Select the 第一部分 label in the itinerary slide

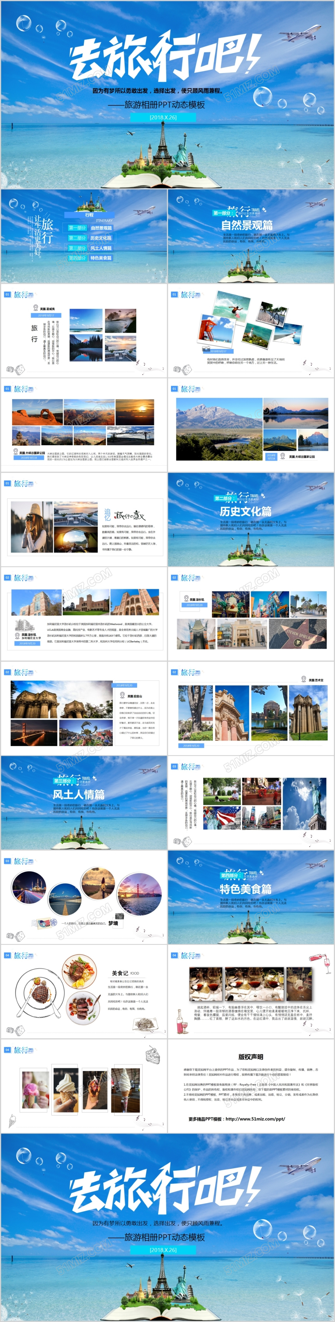77,228
